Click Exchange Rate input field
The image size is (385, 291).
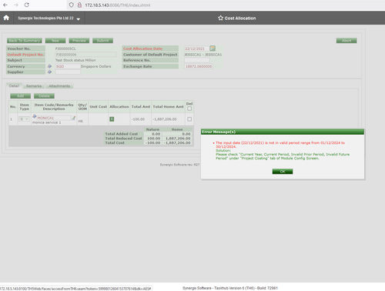click(x=199, y=66)
